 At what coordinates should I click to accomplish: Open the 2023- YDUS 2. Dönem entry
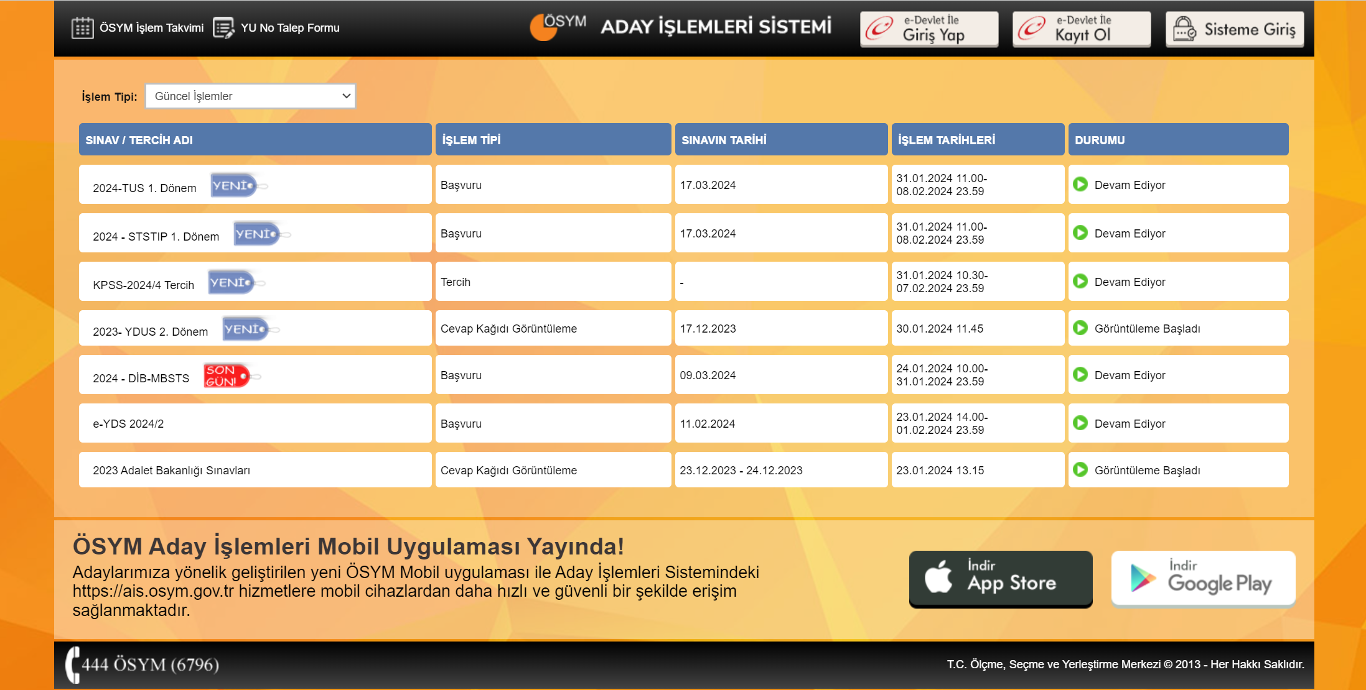tap(151, 332)
